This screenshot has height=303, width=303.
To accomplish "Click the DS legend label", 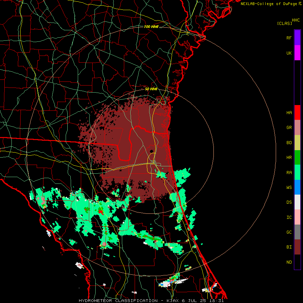I will tap(289, 202).
